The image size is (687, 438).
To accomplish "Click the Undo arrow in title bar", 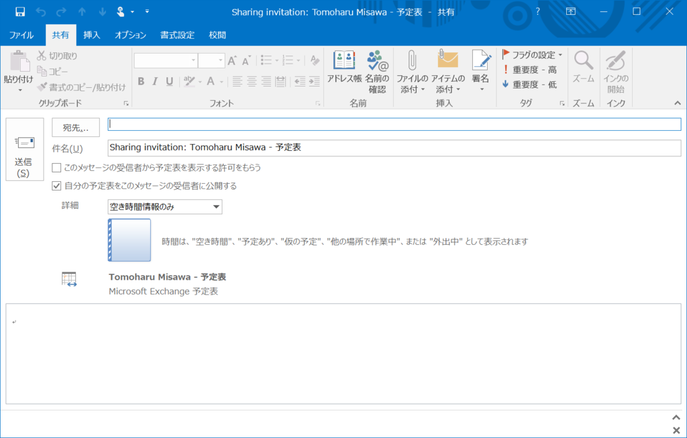I will click(x=41, y=12).
